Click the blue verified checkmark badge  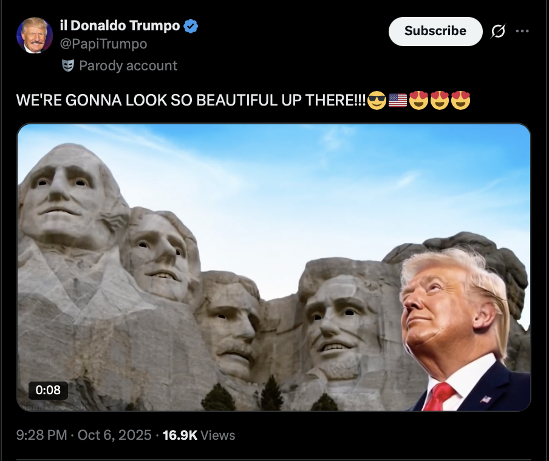tap(191, 26)
